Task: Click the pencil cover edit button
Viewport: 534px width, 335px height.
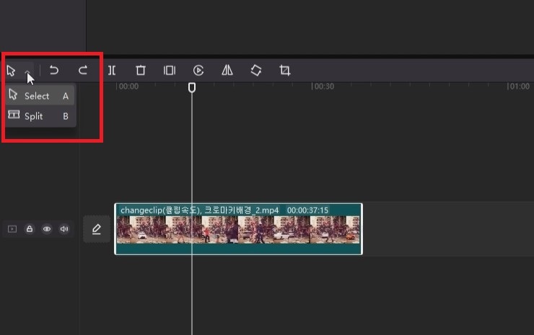Action: coord(97,229)
